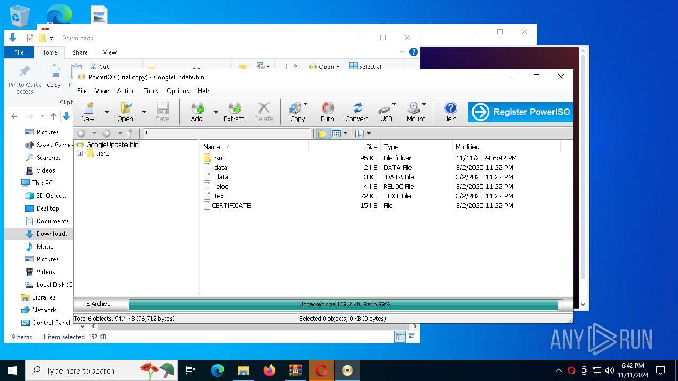Click the Mount toolbar icon

tap(415, 112)
